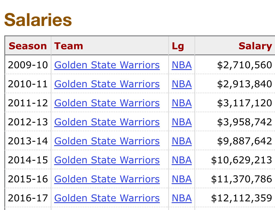The width and height of the screenshot is (275, 210).
Task: Open Golden State Warriors link for 2013-14
Action: tap(107, 141)
